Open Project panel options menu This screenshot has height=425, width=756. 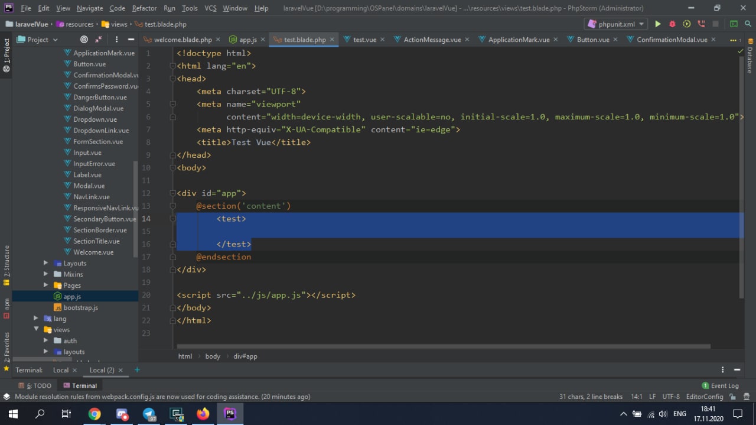[x=116, y=40]
